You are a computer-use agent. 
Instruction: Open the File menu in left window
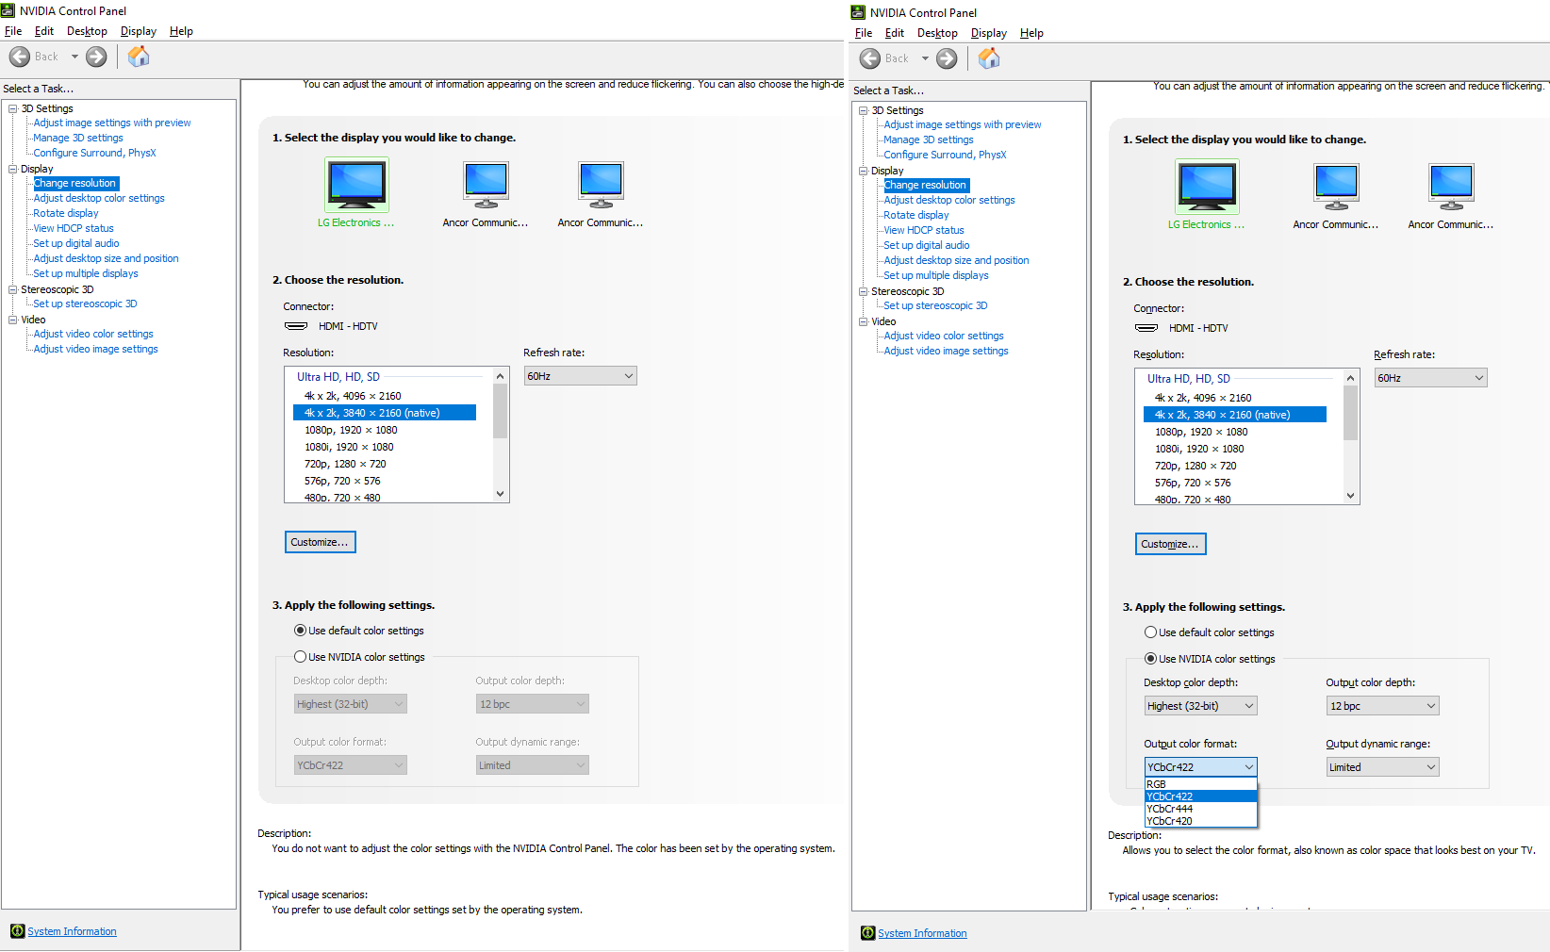click(x=13, y=31)
